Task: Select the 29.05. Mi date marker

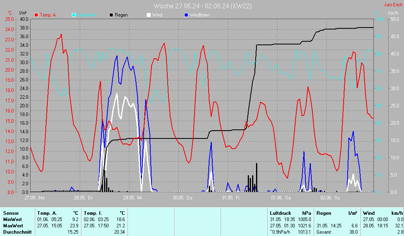Action: click(x=133, y=198)
